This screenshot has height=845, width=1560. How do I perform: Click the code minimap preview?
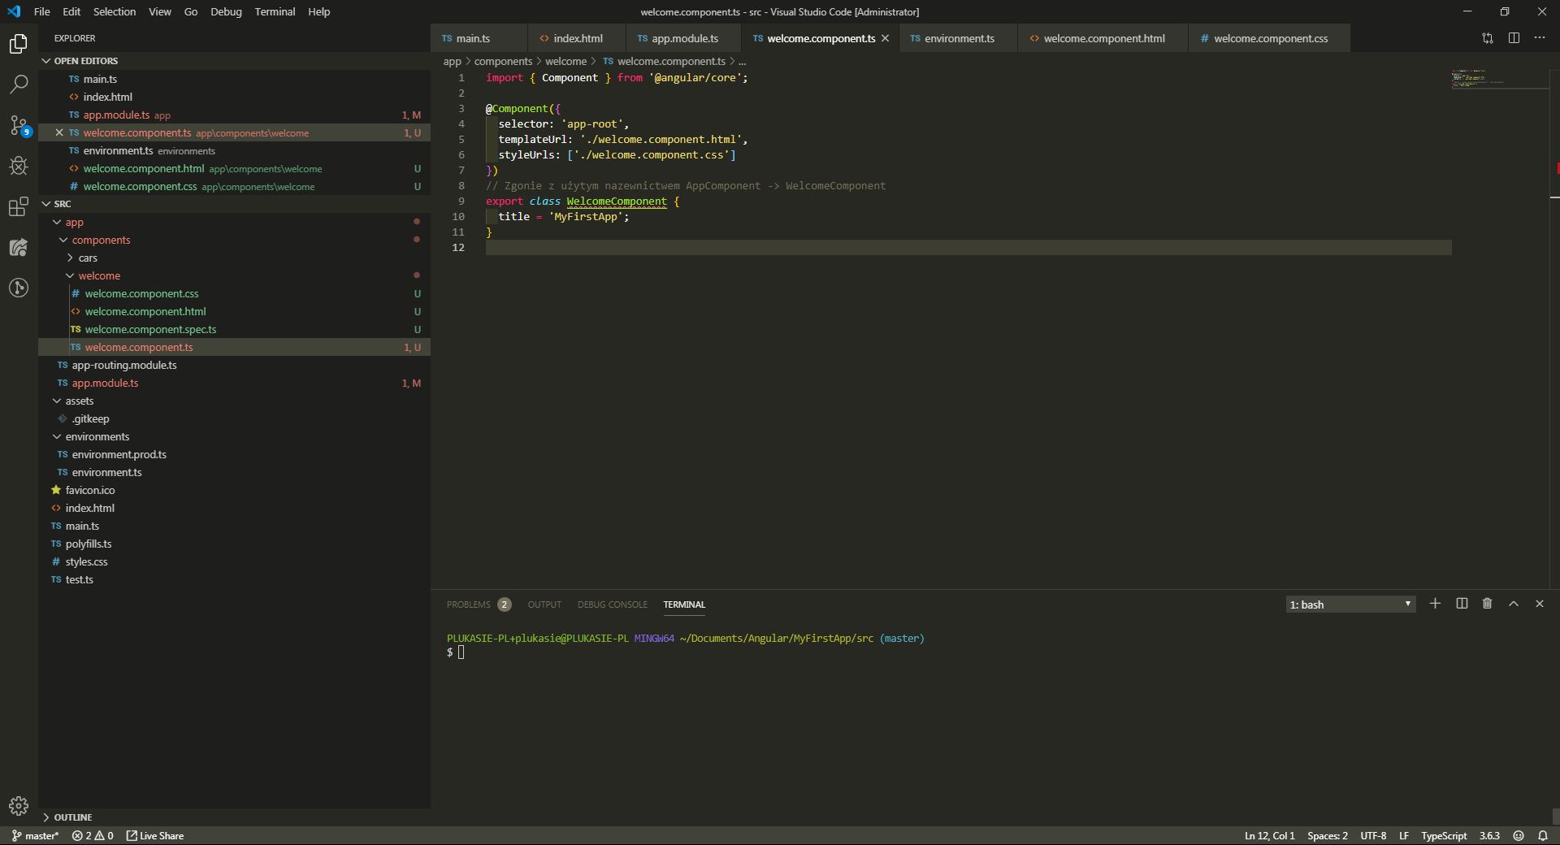(1500, 79)
